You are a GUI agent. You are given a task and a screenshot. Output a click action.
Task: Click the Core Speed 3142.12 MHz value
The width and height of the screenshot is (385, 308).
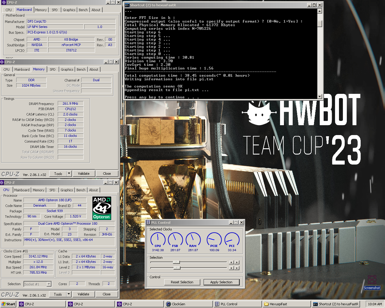click(38, 256)
